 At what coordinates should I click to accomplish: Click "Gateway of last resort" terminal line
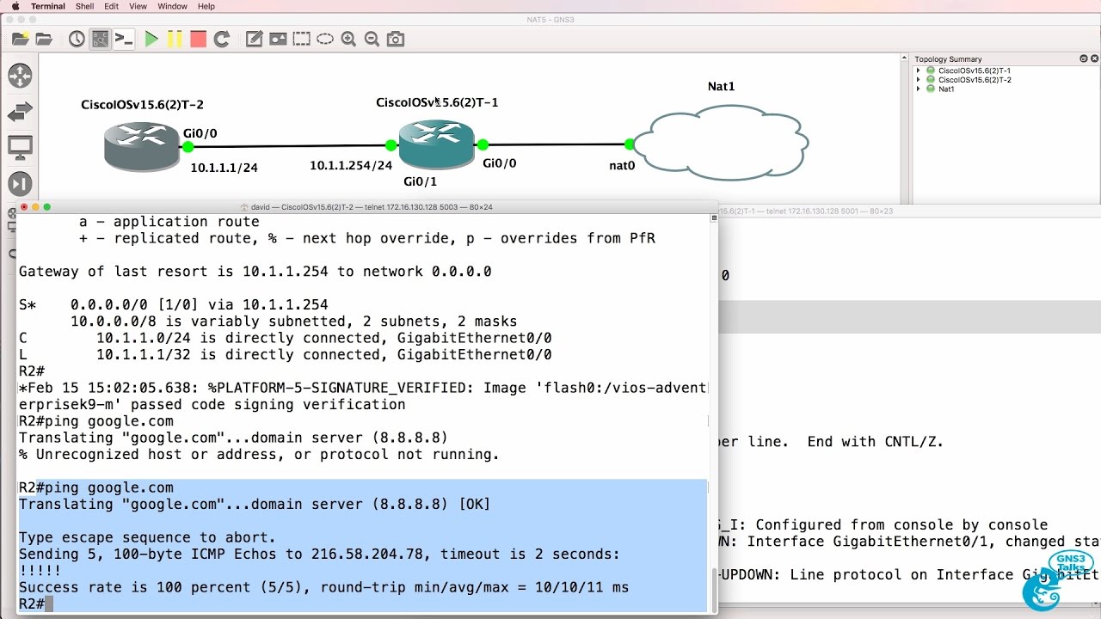[255, 272]
